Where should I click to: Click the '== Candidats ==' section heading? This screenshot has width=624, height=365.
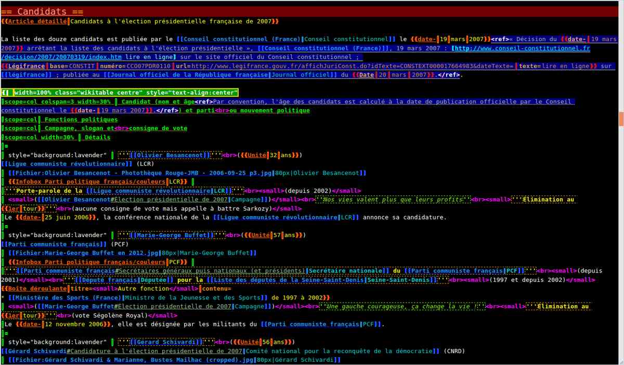pos(42,11)
